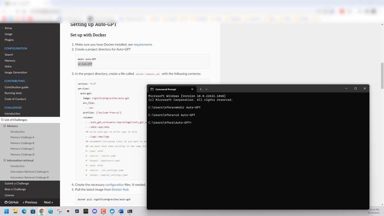Image resolution: width=384 pixels, height=216 pixels.
Task: Follow the configuration link in step 4
Action: click(x=115, y=185)
